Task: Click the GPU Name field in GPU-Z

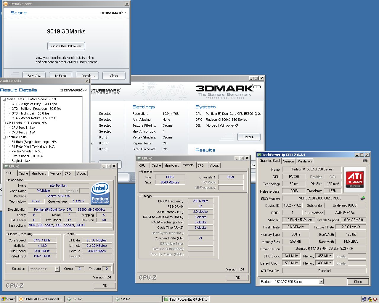Action: click(311, 169)
